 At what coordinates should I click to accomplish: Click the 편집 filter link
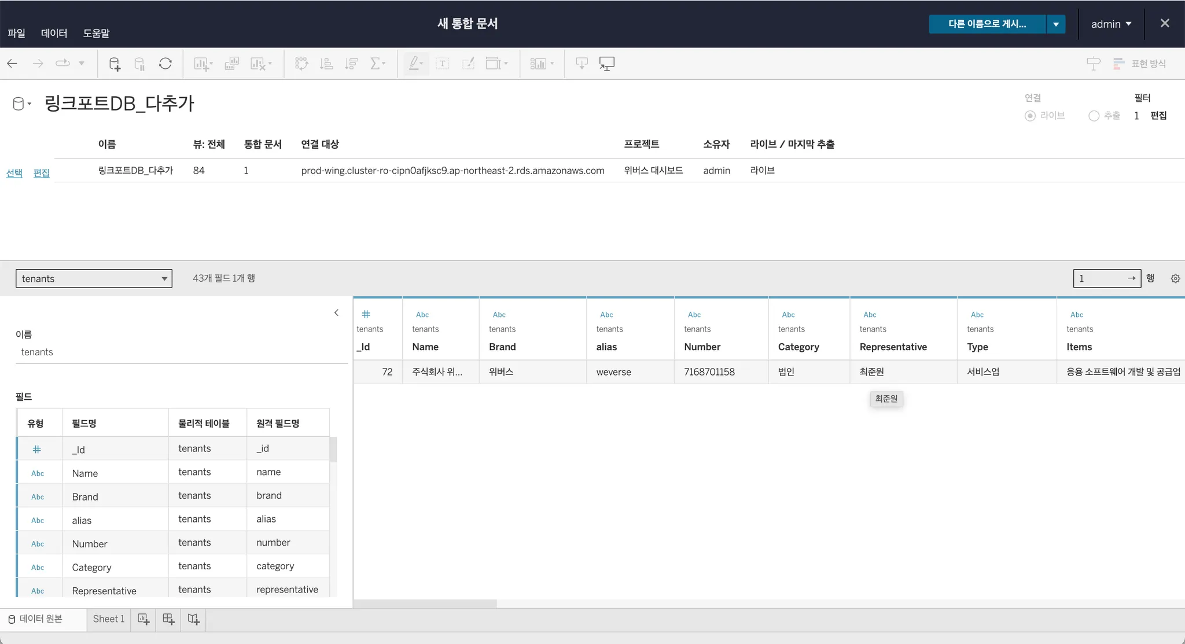(1158, 116)
